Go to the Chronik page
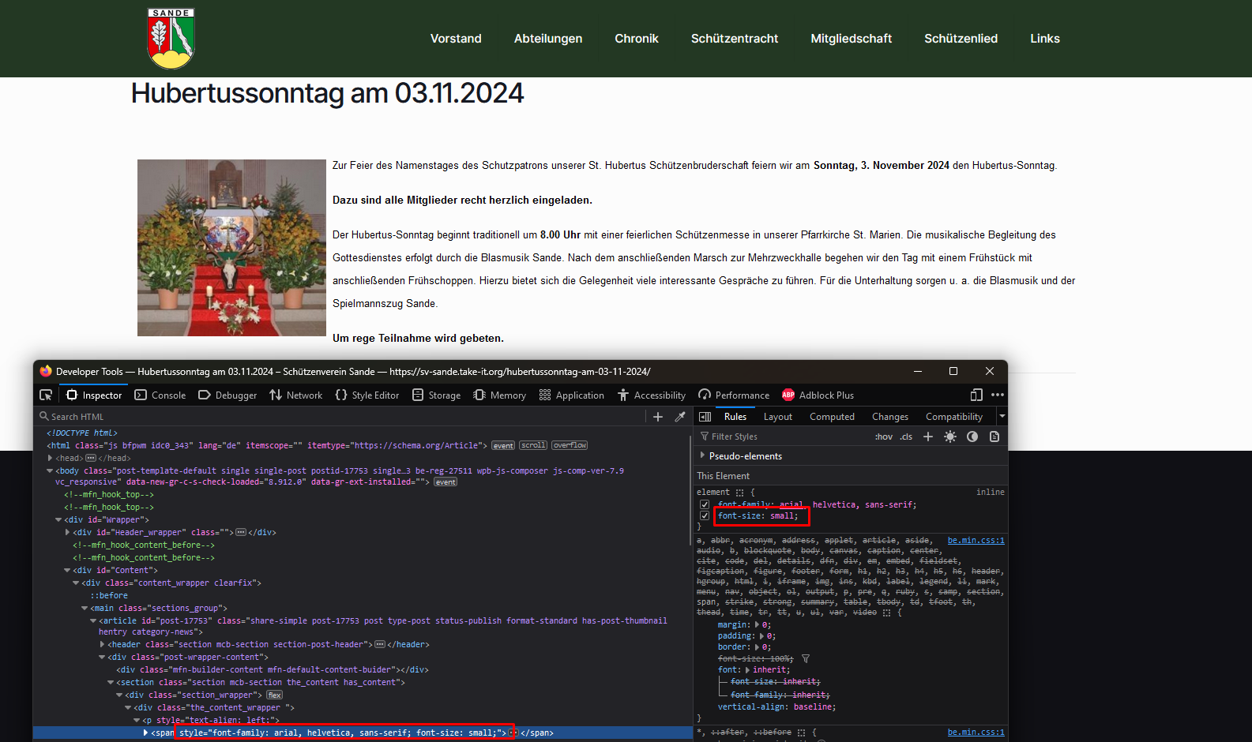Screen dimensions: 1252x742 click(637, 39)
